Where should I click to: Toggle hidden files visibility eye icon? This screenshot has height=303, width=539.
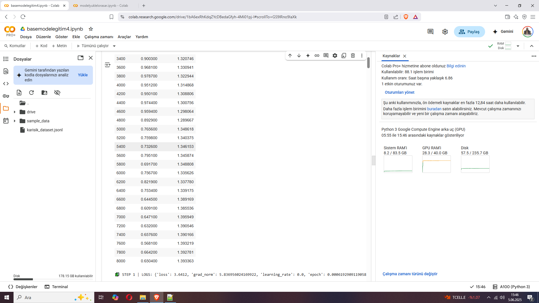click(x=57, y=93)
